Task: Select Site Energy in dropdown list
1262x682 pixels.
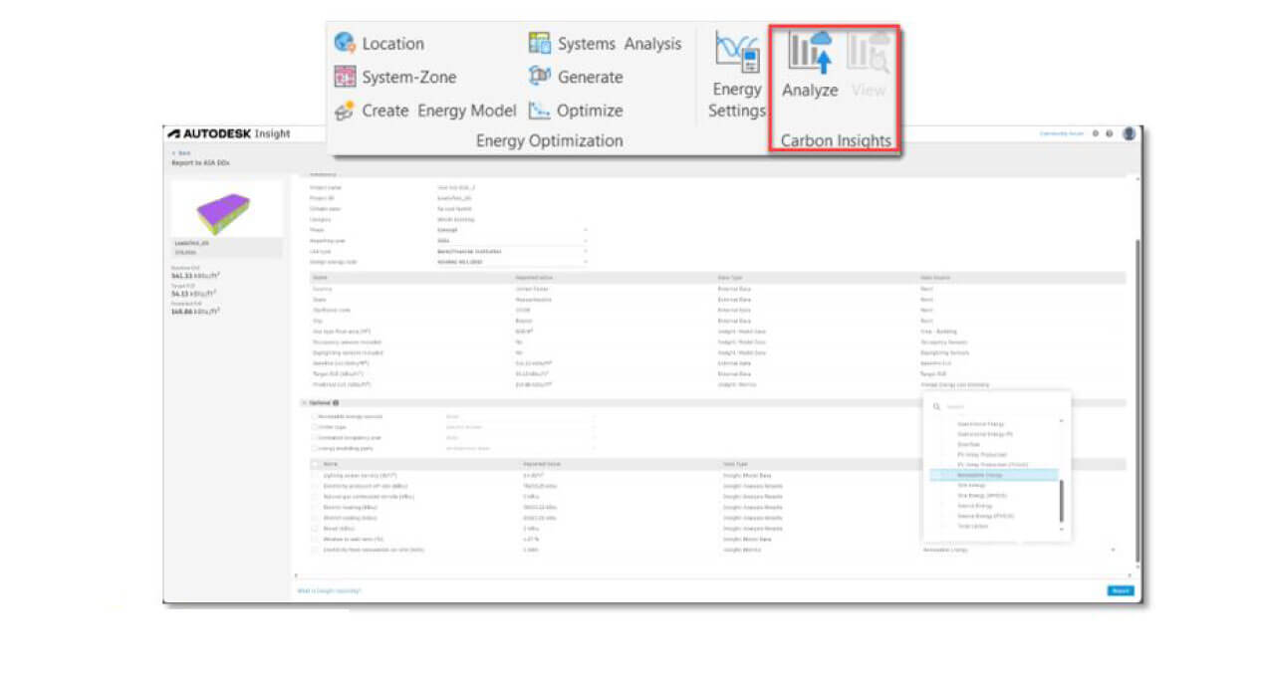Action: click(x=972, y=485)
